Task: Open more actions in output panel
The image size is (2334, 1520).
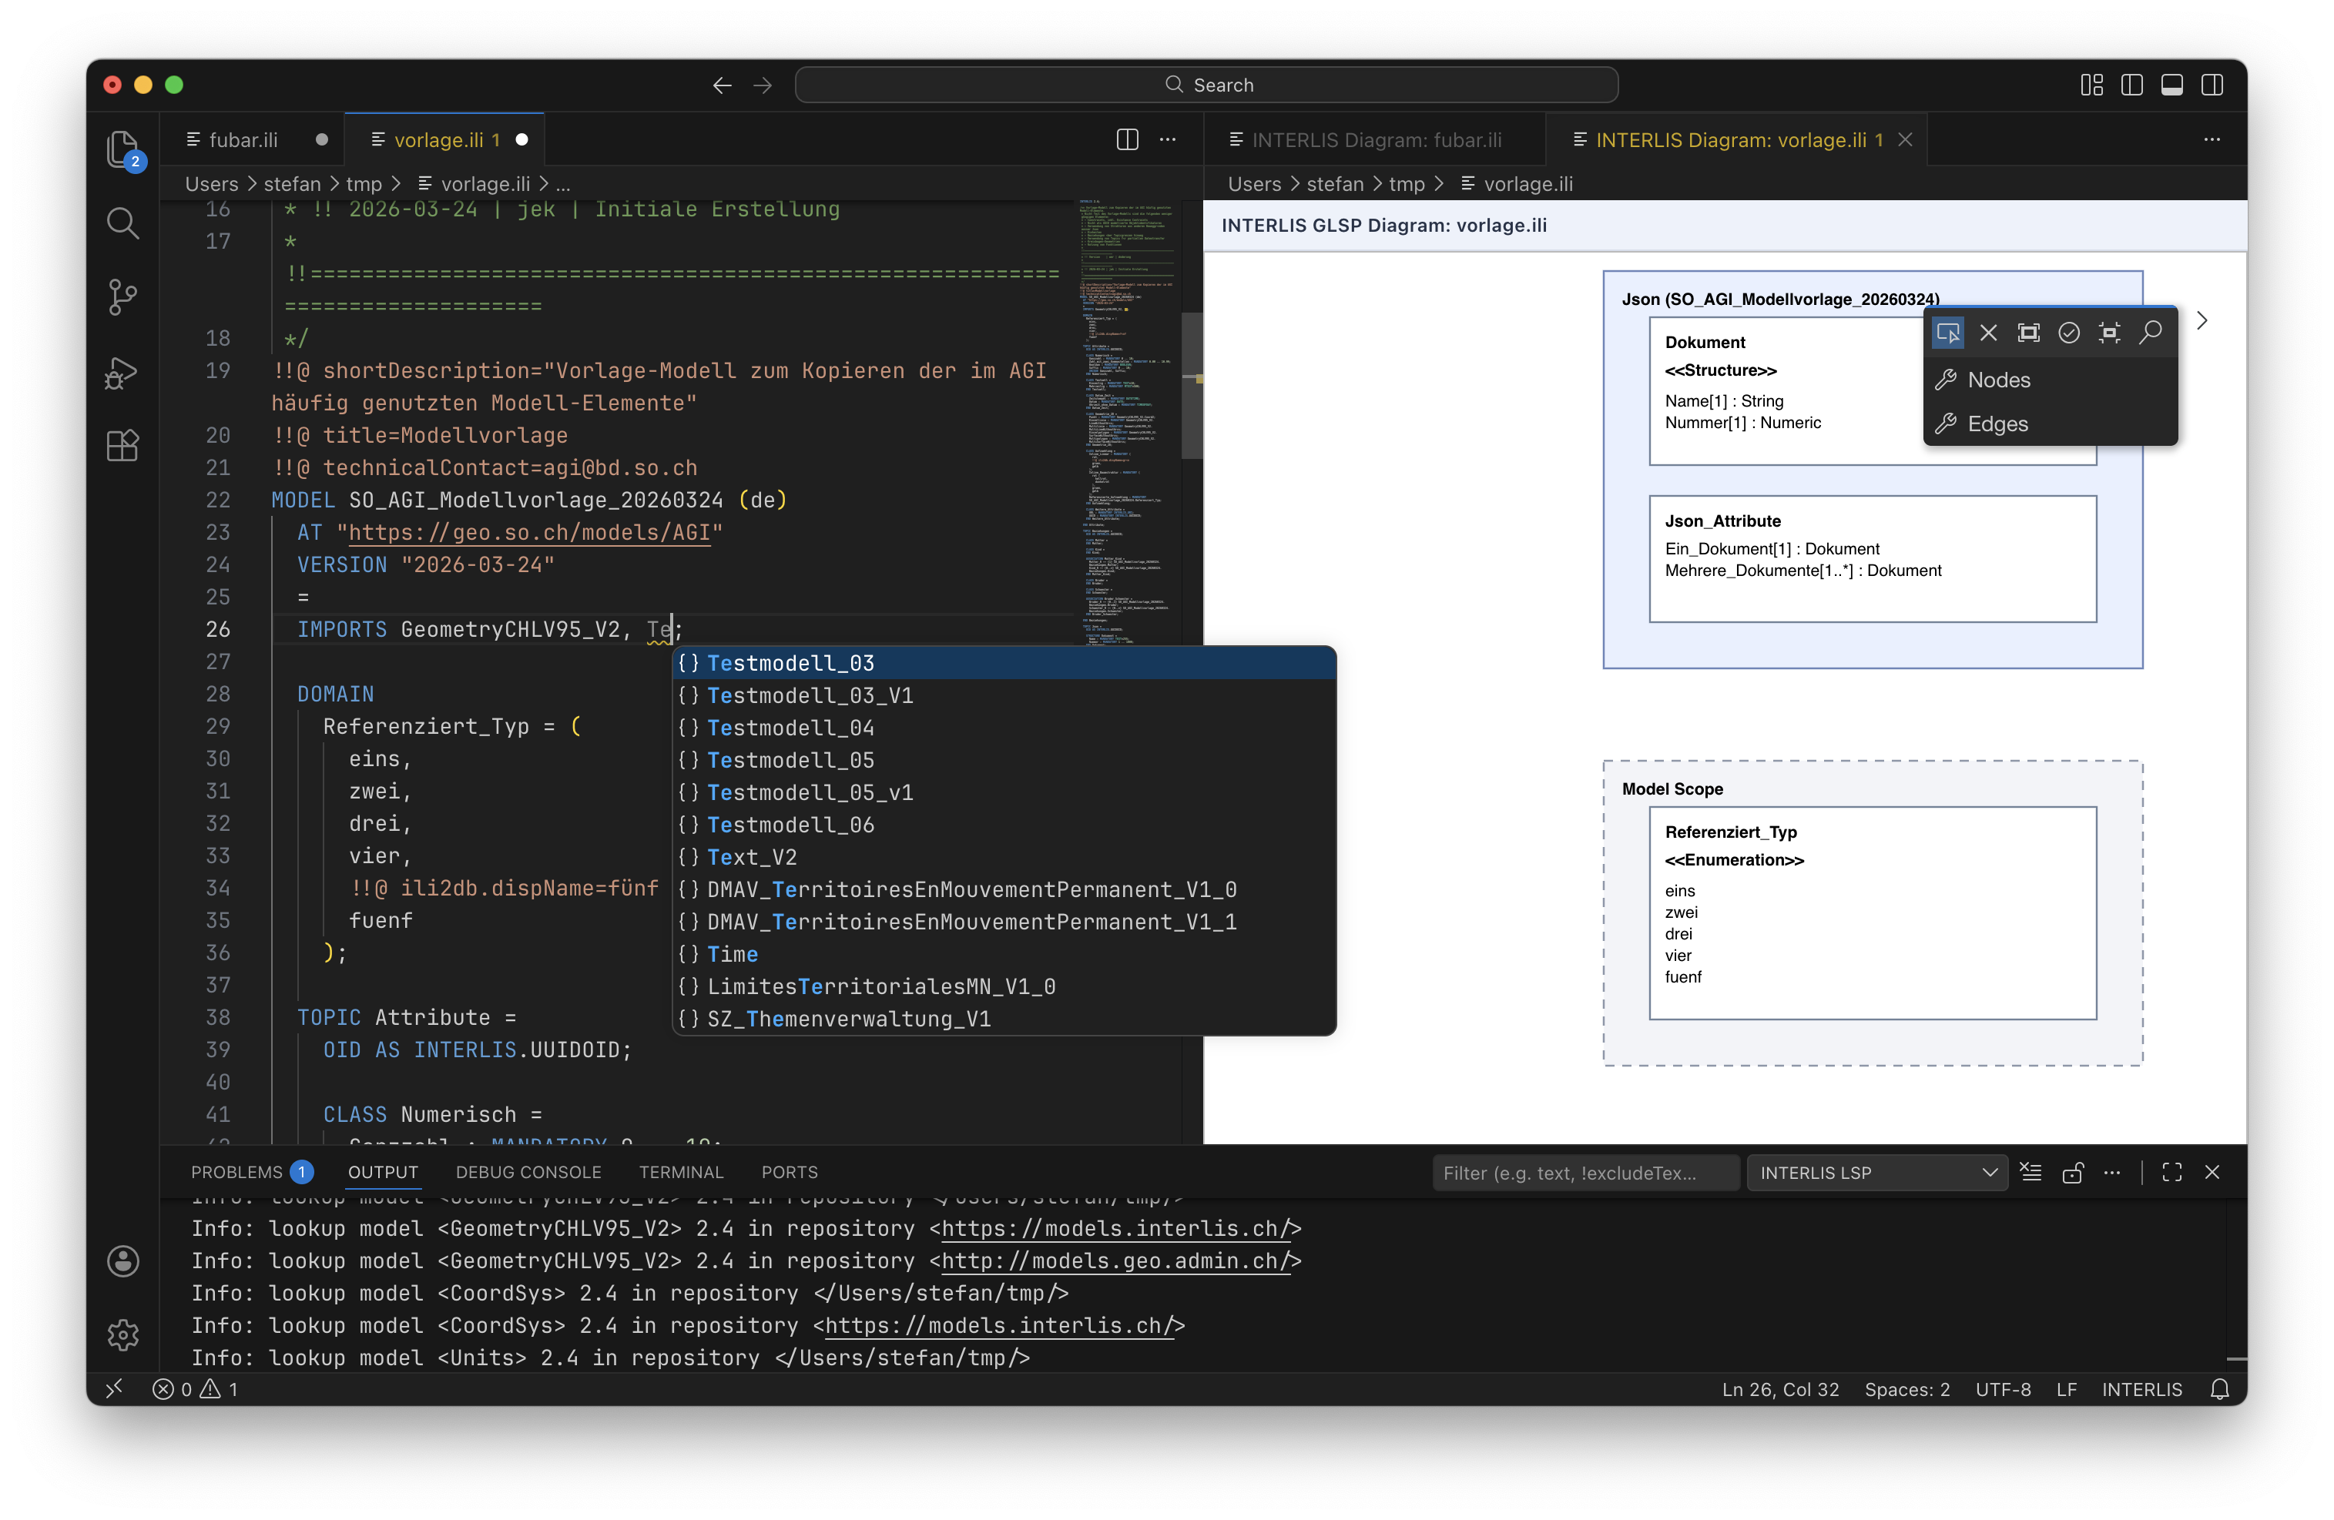Action: [x=2111, y=1172]
